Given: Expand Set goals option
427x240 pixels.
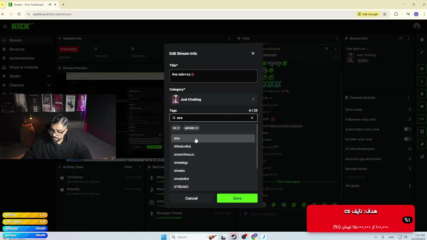Looking at the screenshot, I should coord(378,186).
